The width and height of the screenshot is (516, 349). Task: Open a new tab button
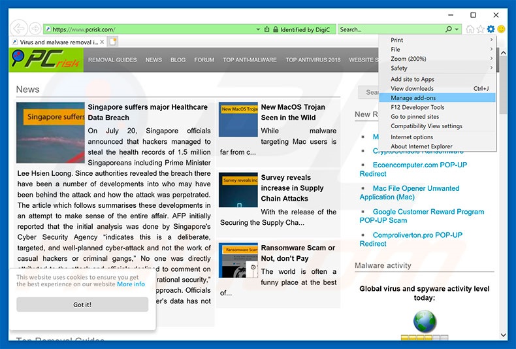113,42
